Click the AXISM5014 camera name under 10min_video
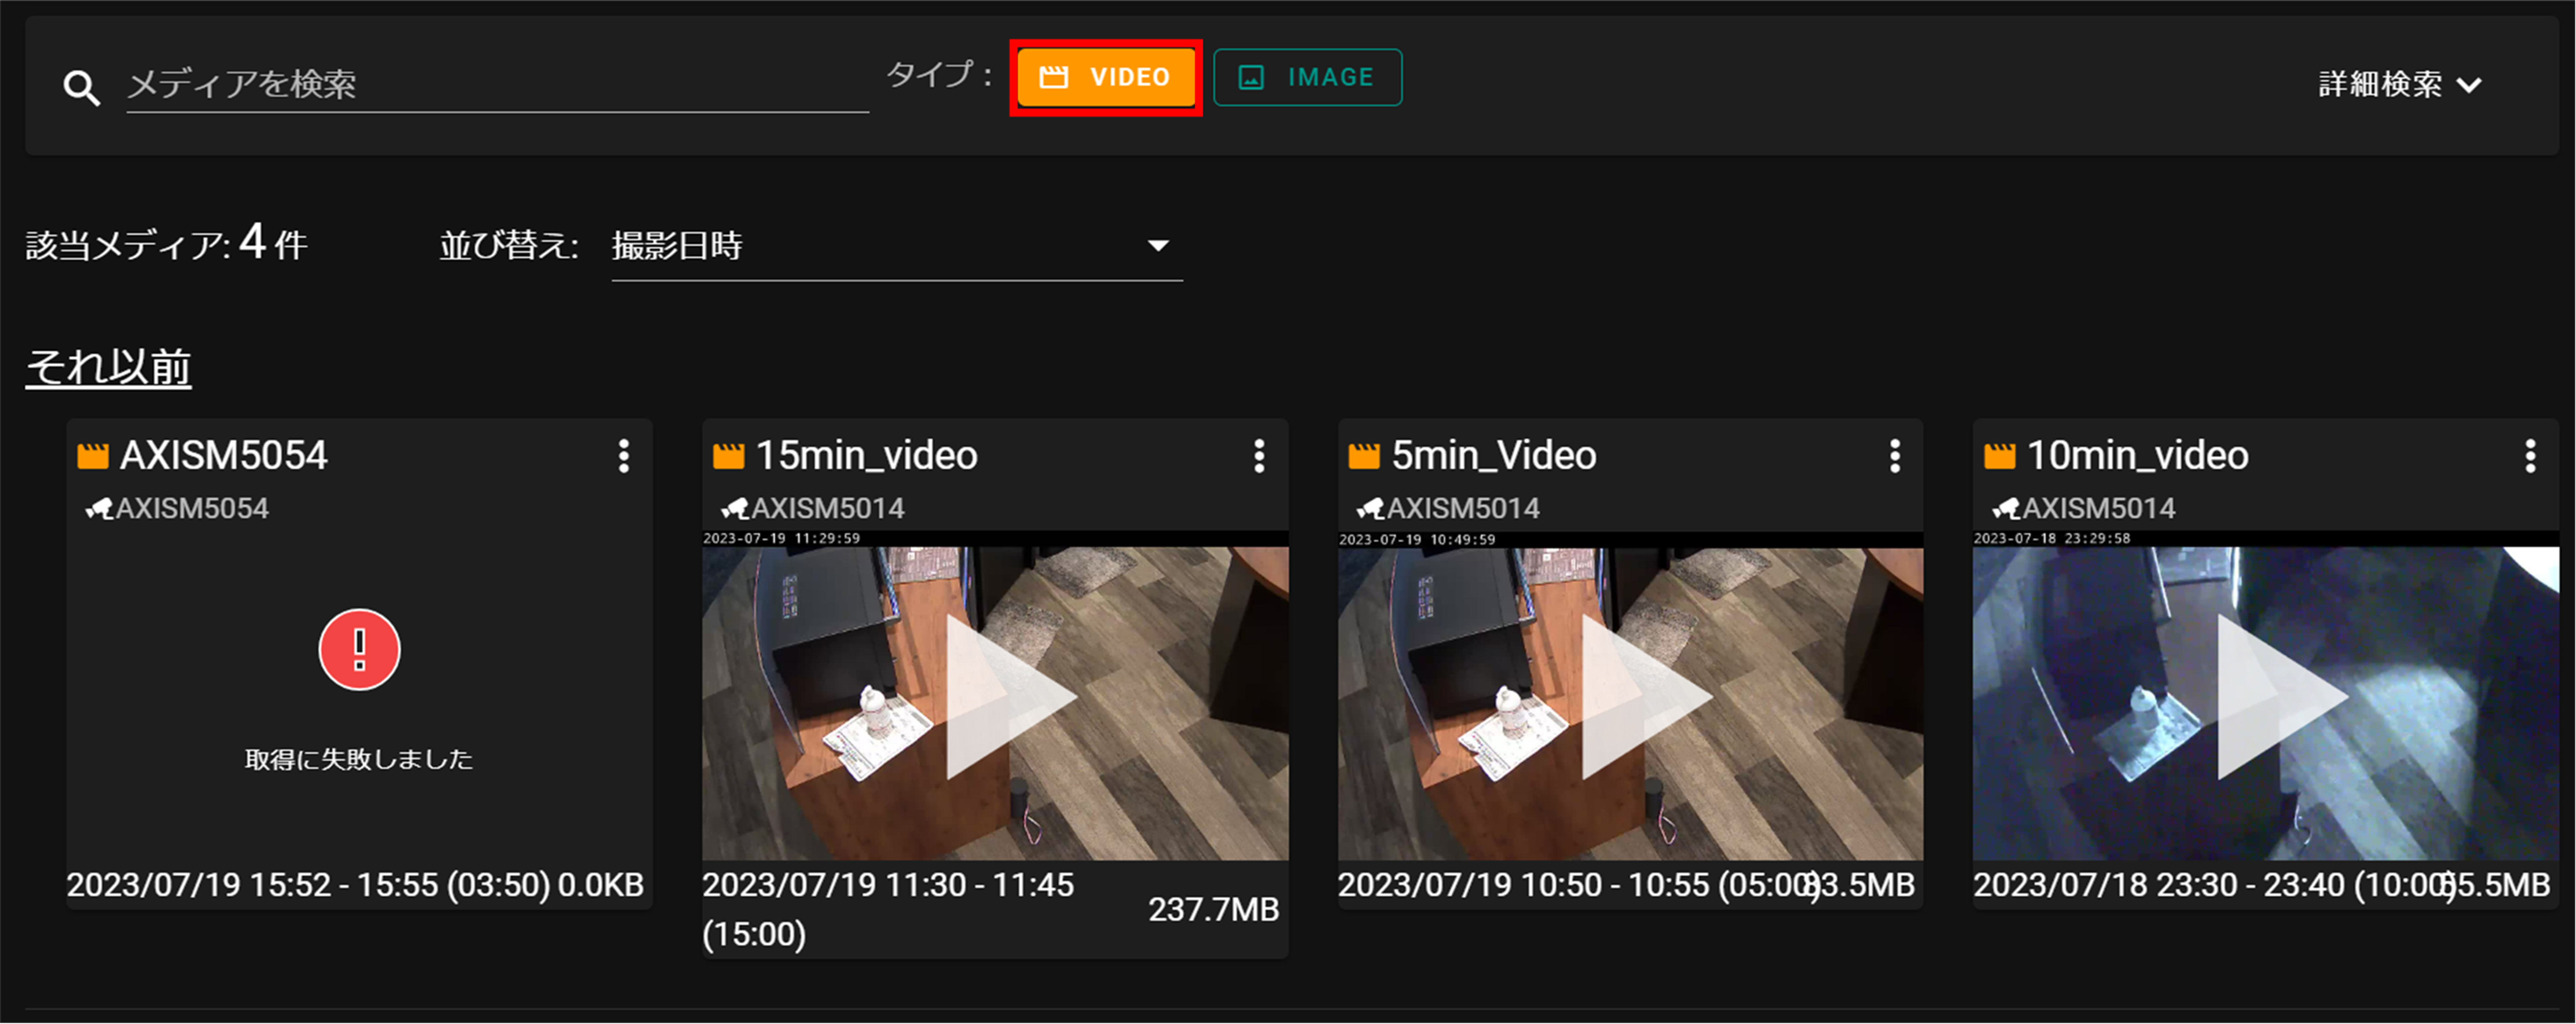This screenshot has height=1024, width=2576. point(2099,509)
